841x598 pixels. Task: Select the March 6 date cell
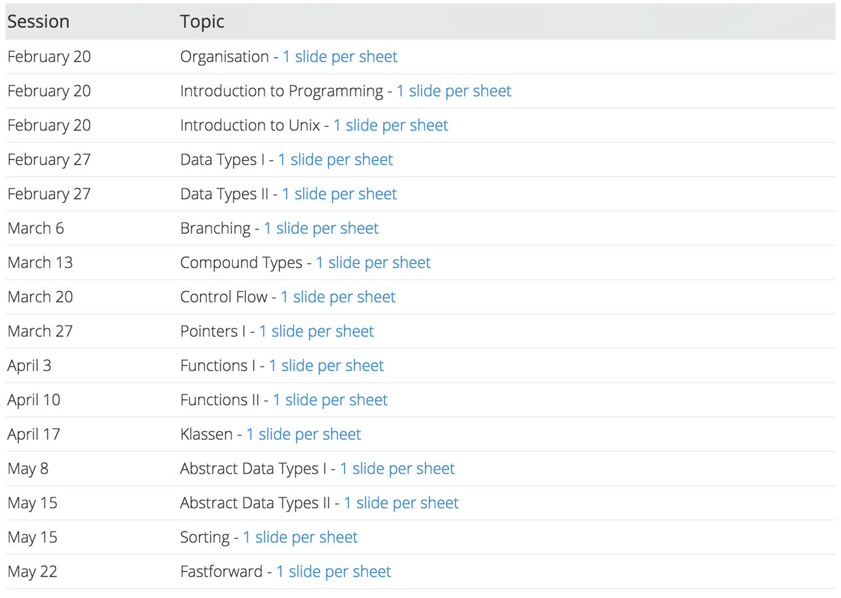[x=36, y=229]
